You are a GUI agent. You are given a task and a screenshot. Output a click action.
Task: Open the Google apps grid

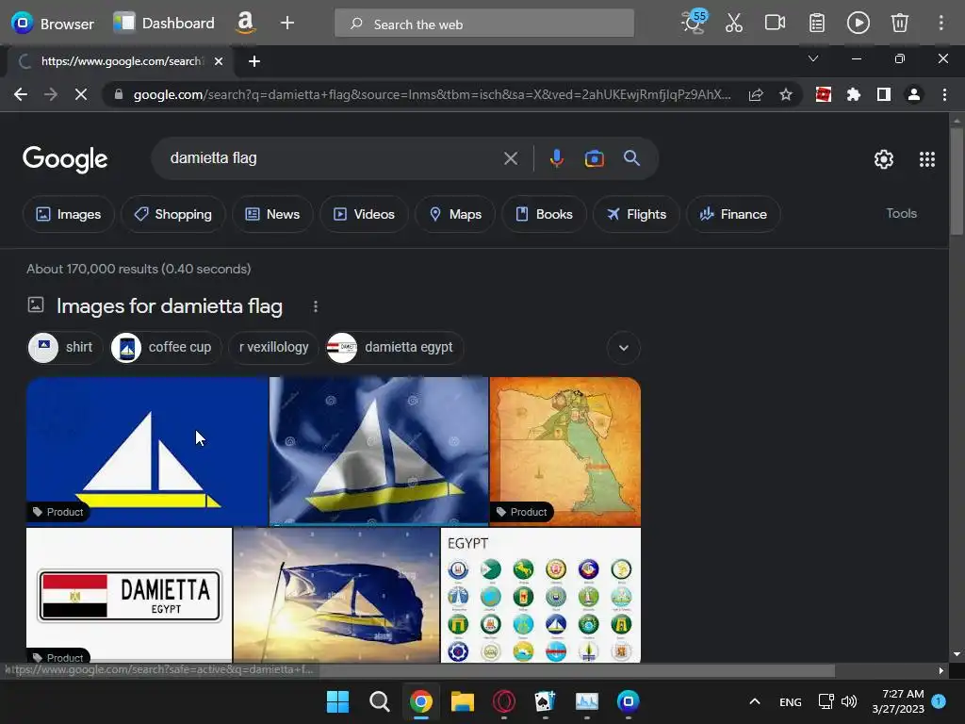click(927, 159)
